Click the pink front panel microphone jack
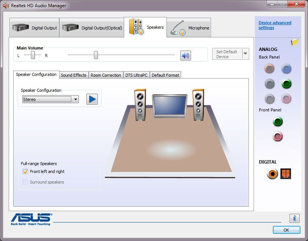308x241 pixels. pyautogui.click(x=278, y=137)
